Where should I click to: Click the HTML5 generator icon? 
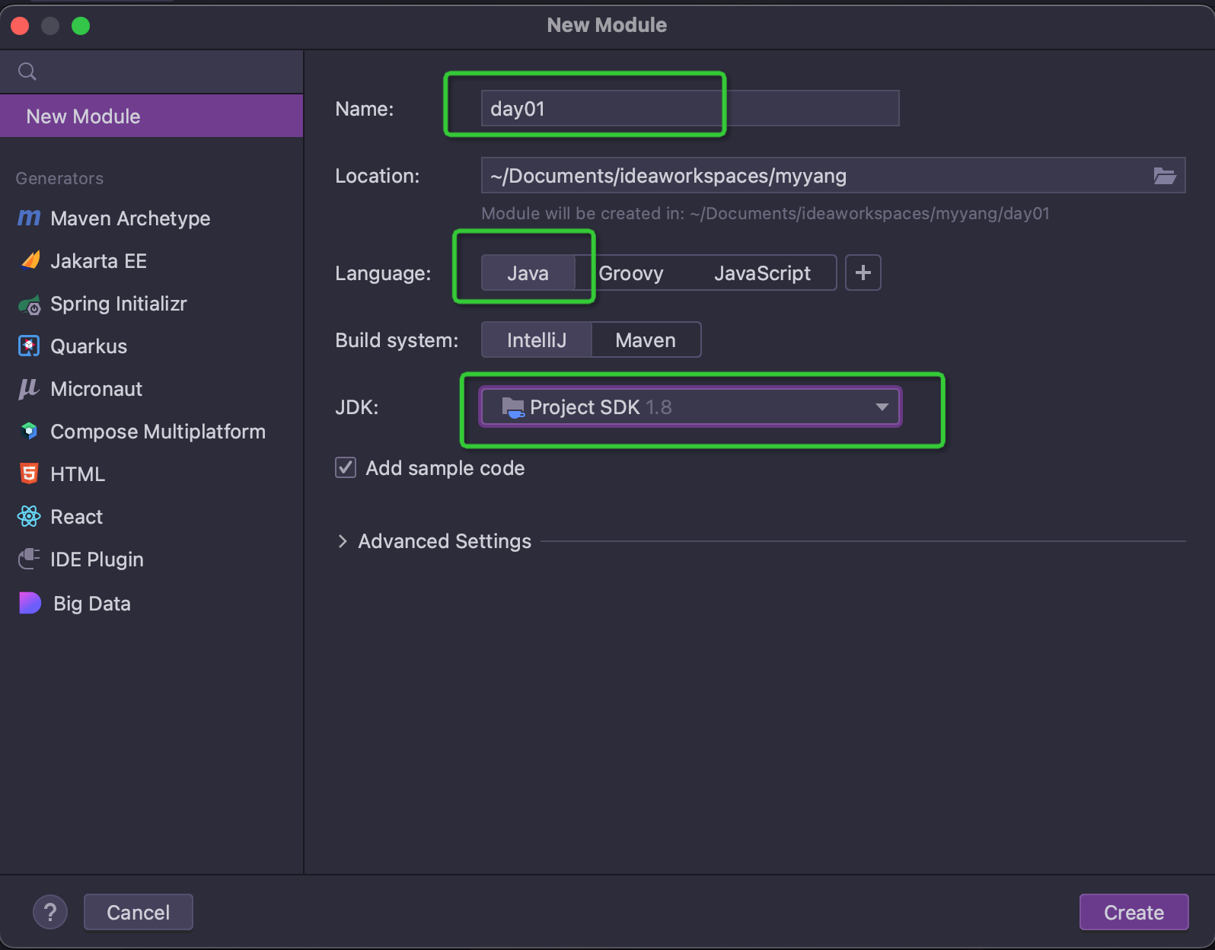(29, 474)
